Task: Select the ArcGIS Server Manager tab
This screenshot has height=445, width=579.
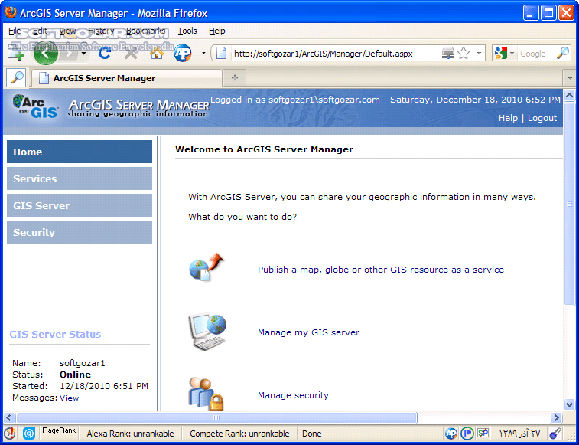Action: pyautogui.click(x=127, y=78)
